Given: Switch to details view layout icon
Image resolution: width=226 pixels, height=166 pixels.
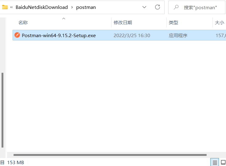Looking at the screenshot, I should pyautogui.click(x=215, y=163).
